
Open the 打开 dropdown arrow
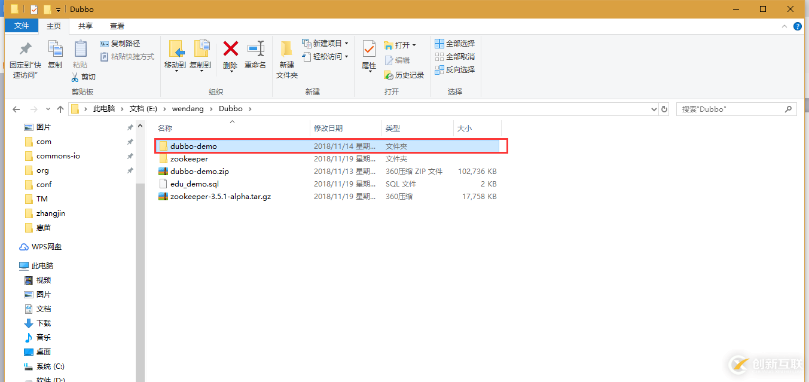click(x=413, y=44)
